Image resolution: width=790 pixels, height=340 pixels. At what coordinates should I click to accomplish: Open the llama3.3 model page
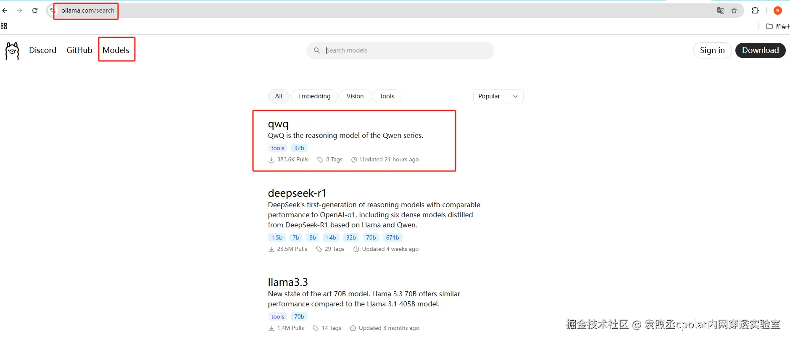pyautogui.click(x=288, y=282)
